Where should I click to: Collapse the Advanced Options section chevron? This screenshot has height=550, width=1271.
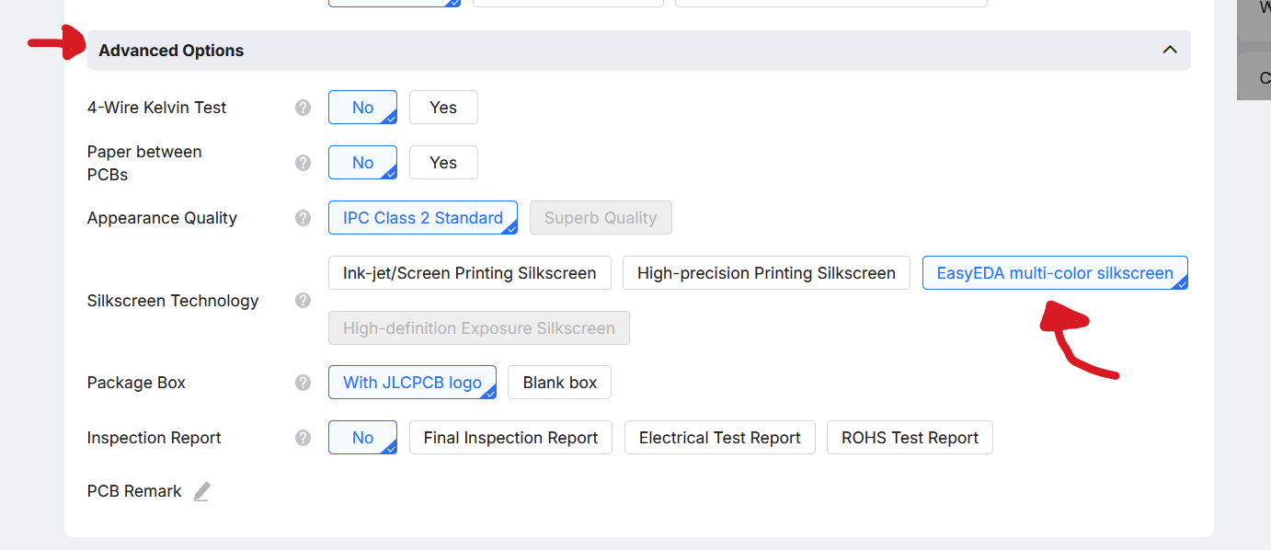pos(1170,50)
